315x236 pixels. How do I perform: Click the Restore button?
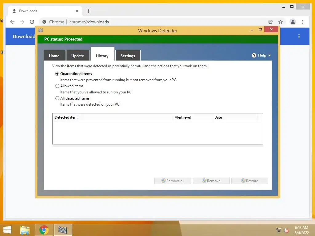[250, 181]
